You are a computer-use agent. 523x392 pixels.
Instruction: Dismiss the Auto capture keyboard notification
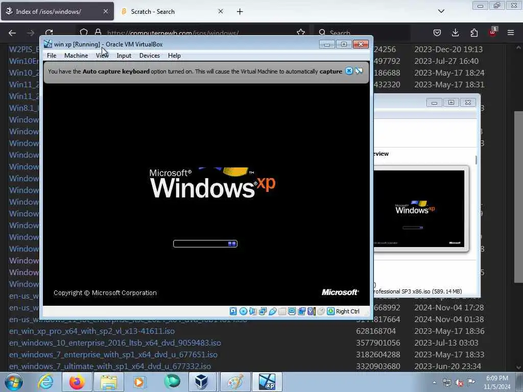click(349, 70)
